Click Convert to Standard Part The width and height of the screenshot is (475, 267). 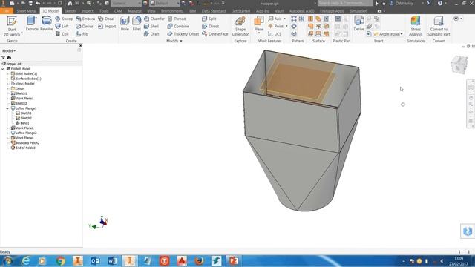439,27
